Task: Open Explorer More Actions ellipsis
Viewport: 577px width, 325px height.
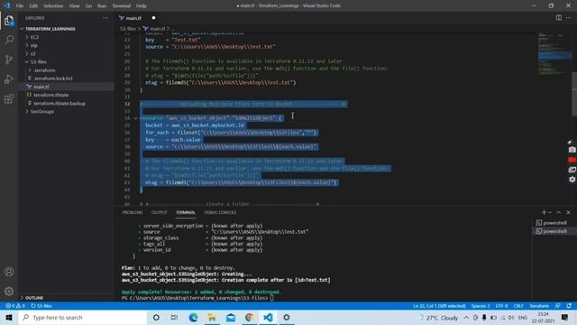Action: pyautogui.click(x=105, y=18)
